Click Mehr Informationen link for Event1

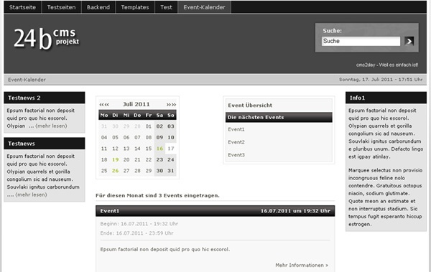[302, 265]
